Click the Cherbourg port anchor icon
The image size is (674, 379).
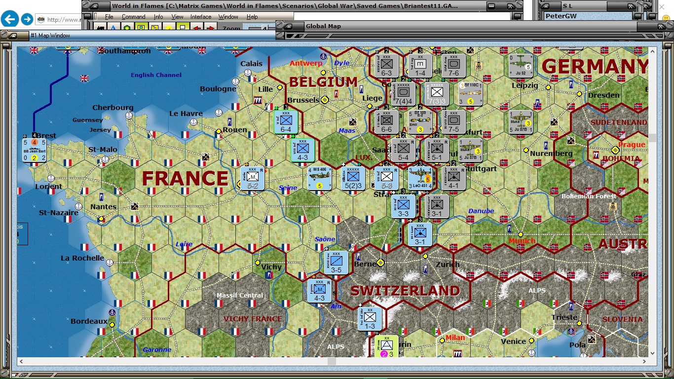(x=129, y=115)
